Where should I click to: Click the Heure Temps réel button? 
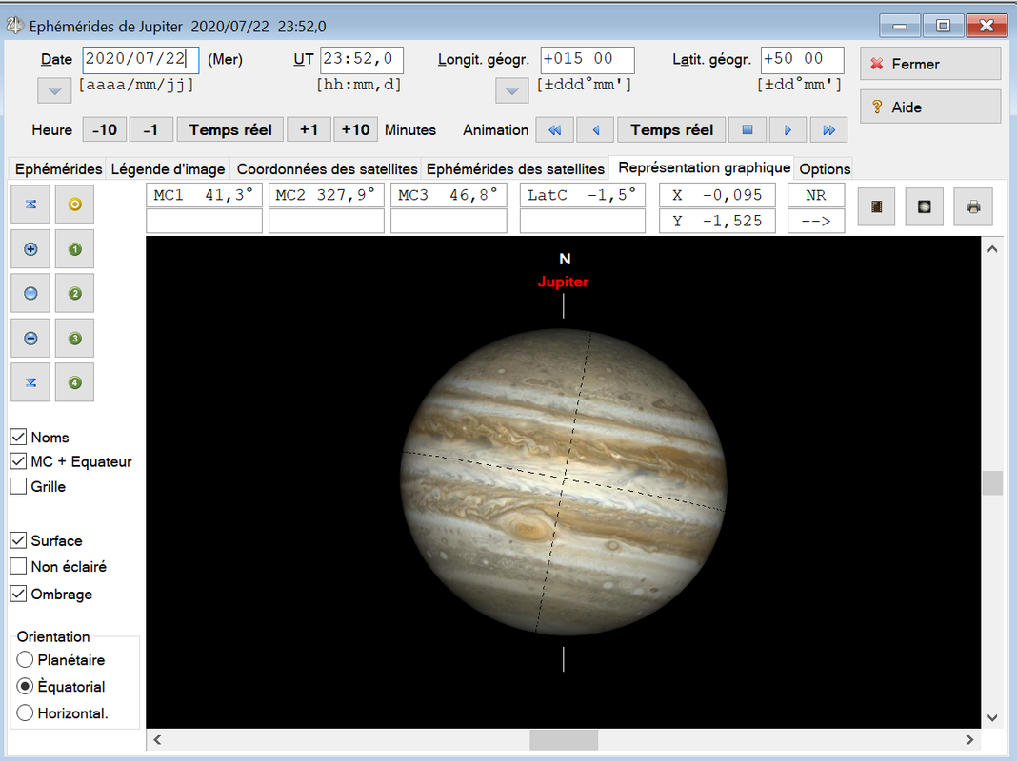tap(230, 130)
